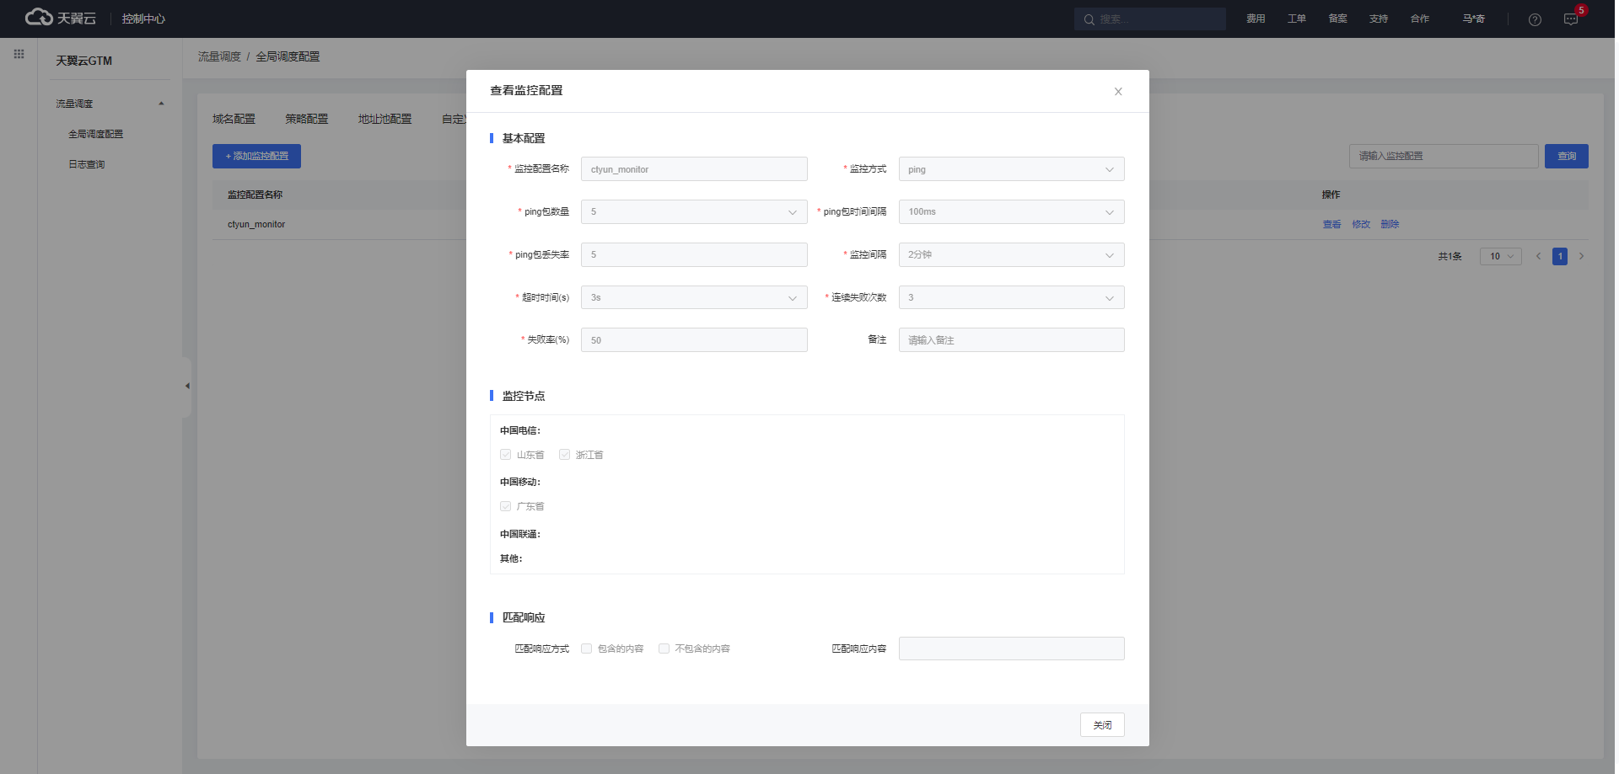Open the help question mark icon

[x=1535, y=19]
